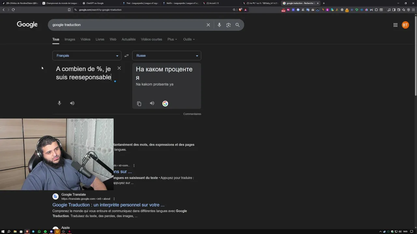Go to the Google homepage logo

pos(27,25)
